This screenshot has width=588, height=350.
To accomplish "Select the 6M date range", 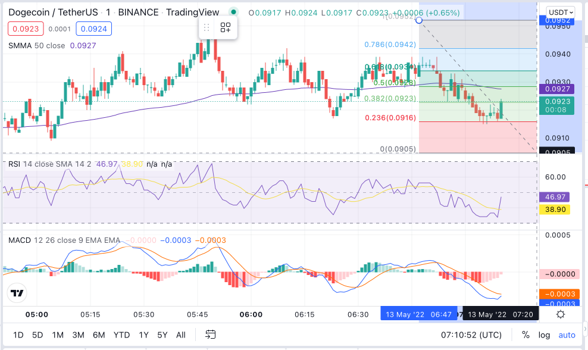I will coord(99,335).
